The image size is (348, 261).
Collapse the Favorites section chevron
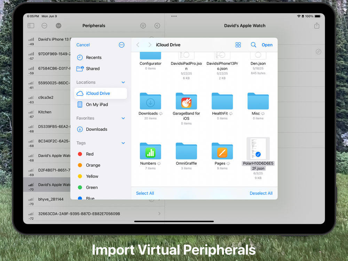pos(123,118)
